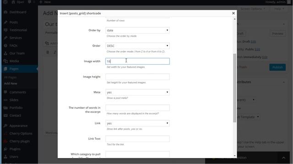Open Pages in the sidebar
Screen dimensions: 293x164
(x=14, y=69)
